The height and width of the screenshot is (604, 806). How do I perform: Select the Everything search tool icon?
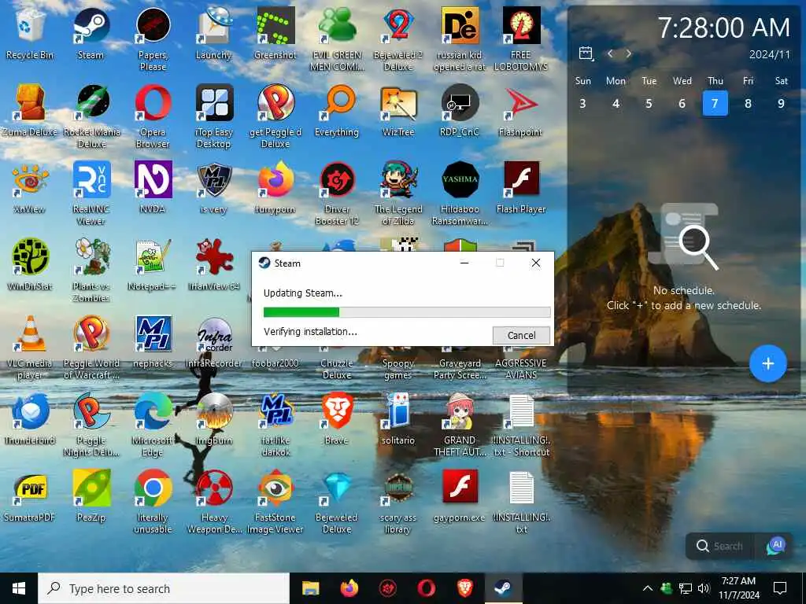tap(337, 103)
